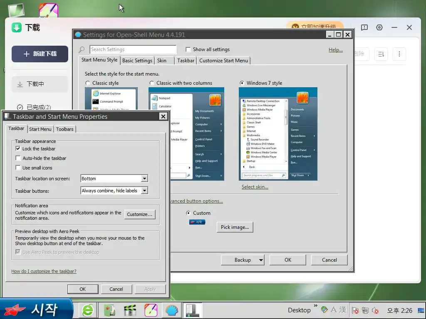Viewport: 426px width, 319px height.
Task: Choose Classic style radio button
Action: (87, 83)
